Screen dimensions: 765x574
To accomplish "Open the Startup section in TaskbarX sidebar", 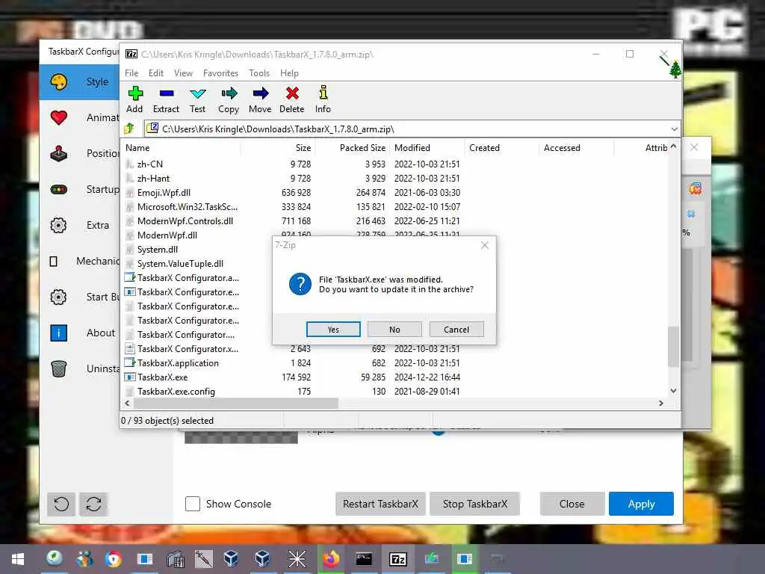I will pyautogui.click(x=80, y=189).
